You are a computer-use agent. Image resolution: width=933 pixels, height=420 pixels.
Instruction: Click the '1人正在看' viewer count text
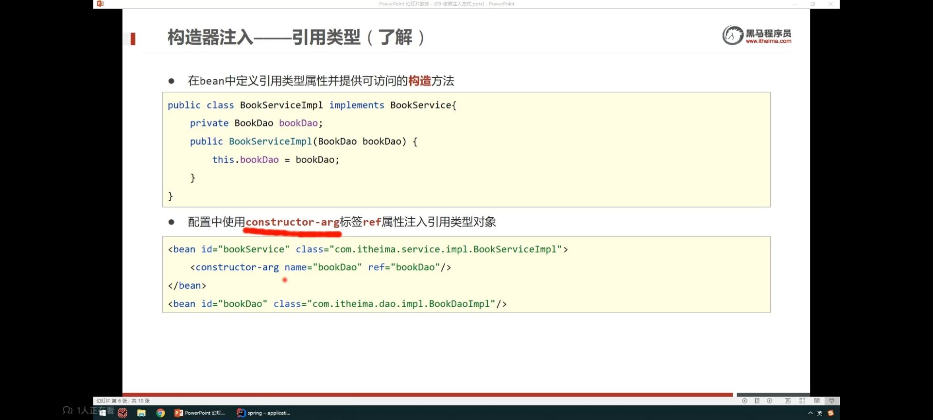coord(95,411)
